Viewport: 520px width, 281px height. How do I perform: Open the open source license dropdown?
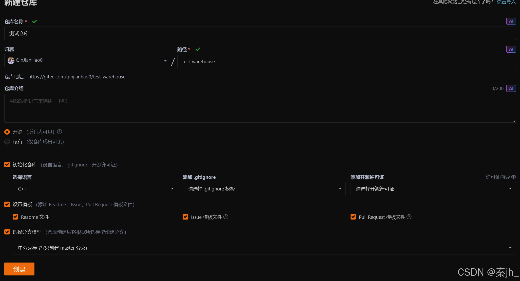433,189
